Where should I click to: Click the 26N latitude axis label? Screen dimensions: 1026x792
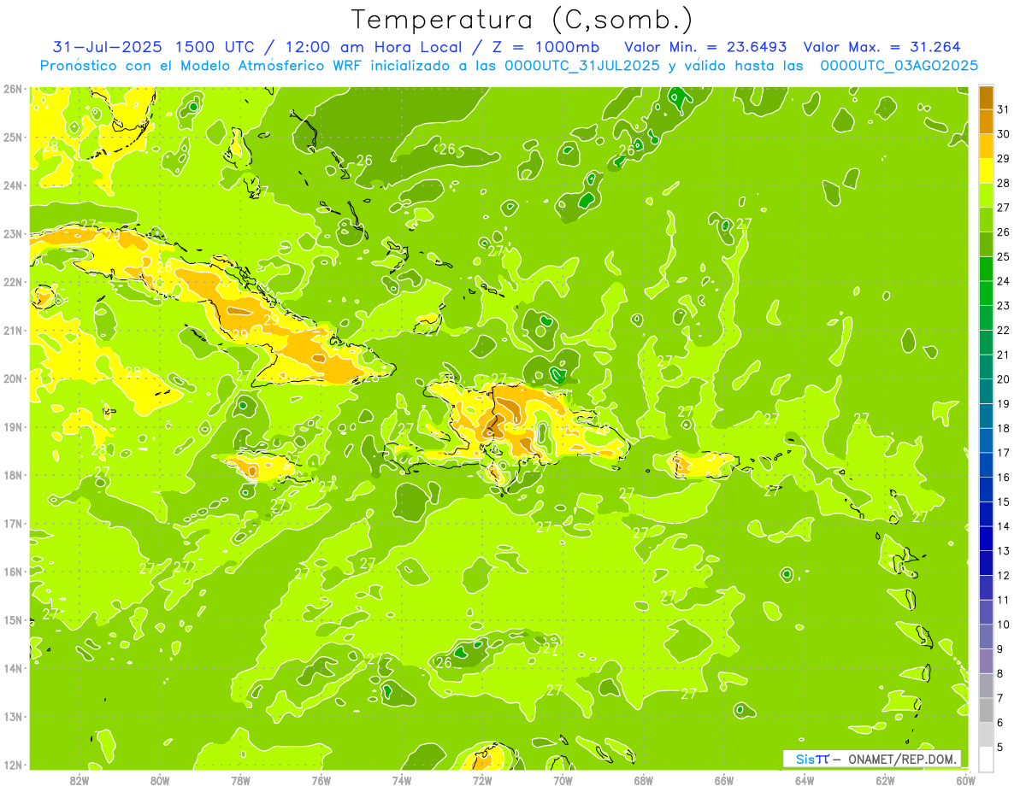coord(12,89)
